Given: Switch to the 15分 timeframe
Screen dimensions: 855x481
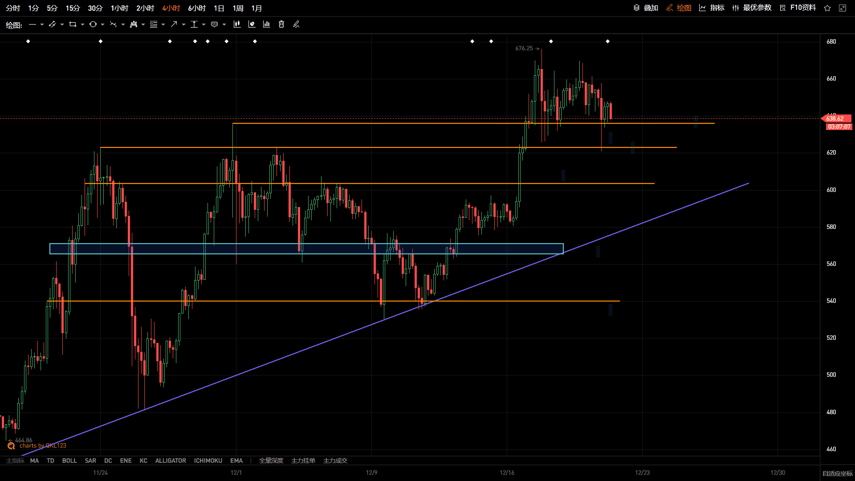Looking at the screenshot, I should pyautogui.click(x=73, y=8).
